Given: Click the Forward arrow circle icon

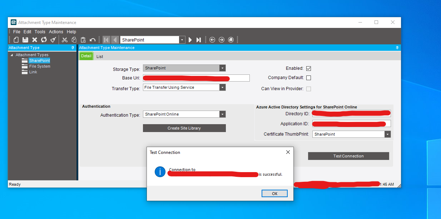Looking at the screenshot, I should point(222,40).
